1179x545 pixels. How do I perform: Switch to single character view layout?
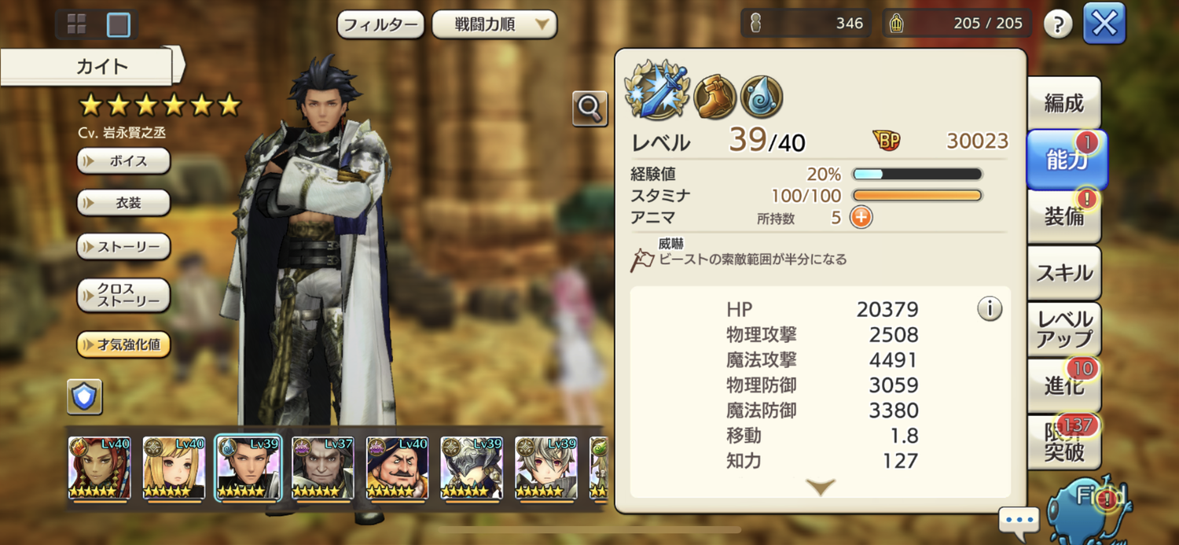tap(118, 25)
